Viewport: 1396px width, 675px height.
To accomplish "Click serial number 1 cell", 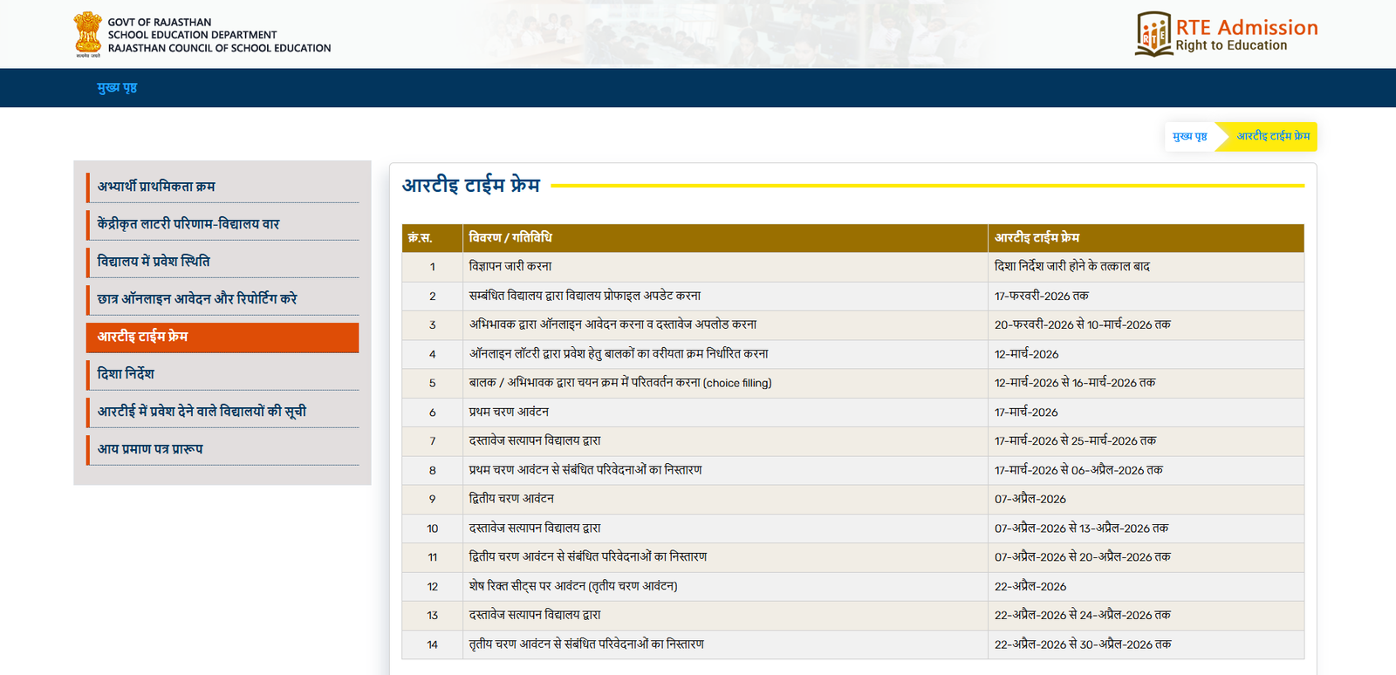I will pos(432,267).
